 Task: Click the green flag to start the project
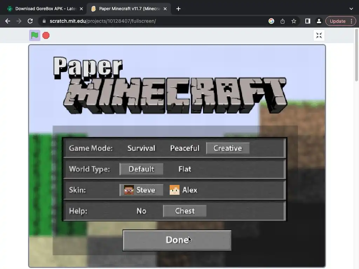[35, 35]
